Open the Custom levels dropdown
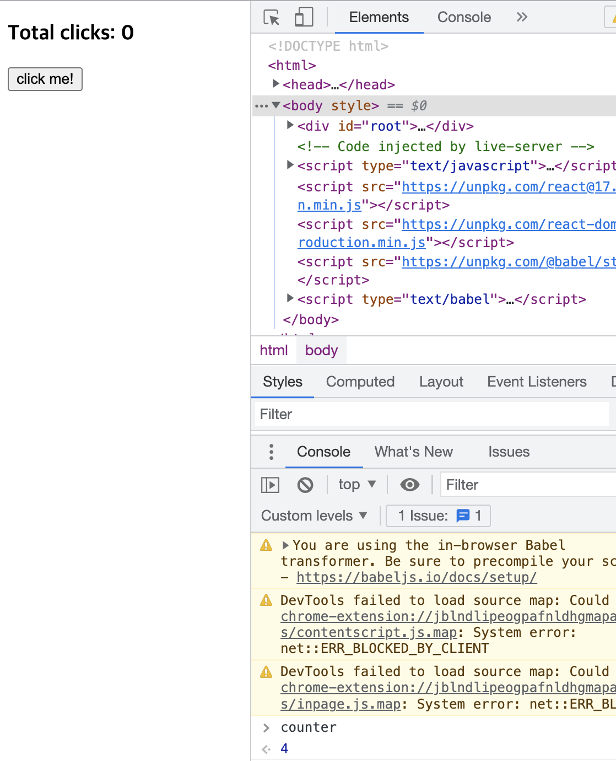This screenshot has width=616, height=761. 314,516
